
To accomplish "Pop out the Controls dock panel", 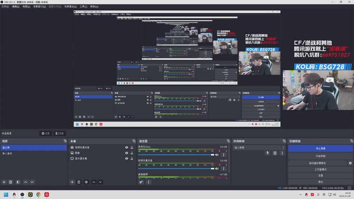I will [351, 141].
